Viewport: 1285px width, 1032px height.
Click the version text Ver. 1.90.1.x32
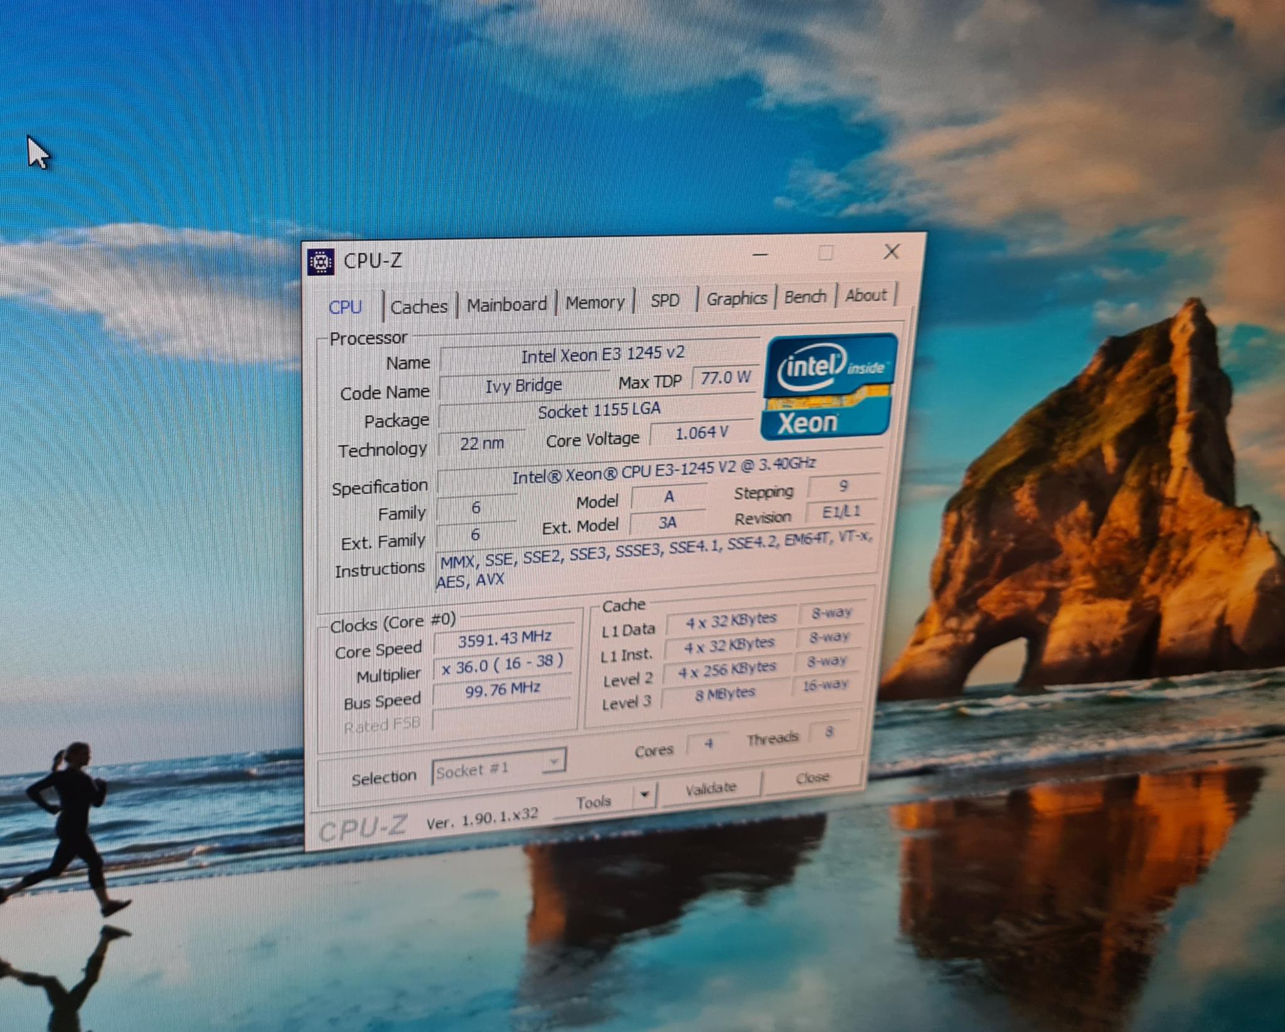click(482, 819)
